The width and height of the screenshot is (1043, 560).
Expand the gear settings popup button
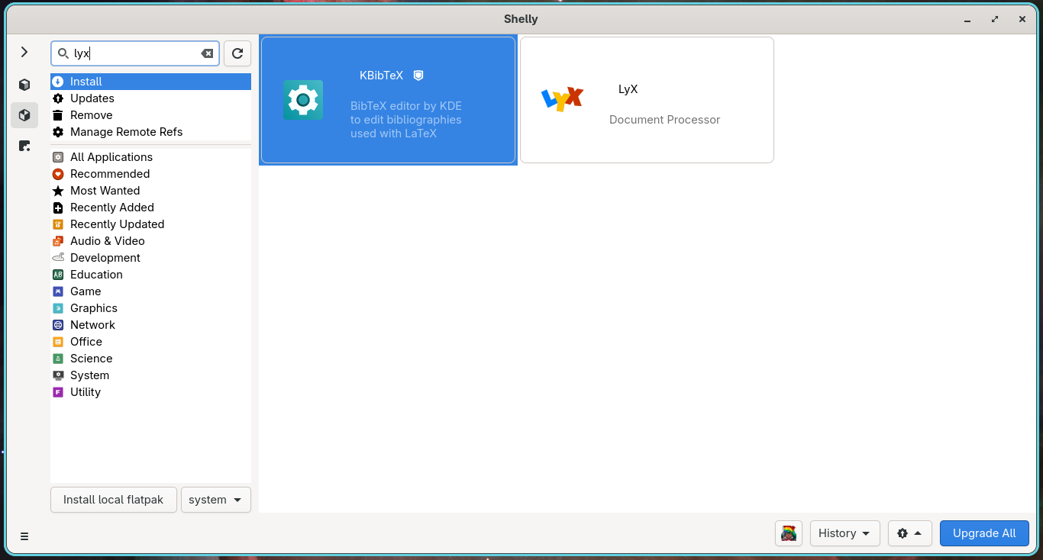pyautogui.click(x=909, y=533)
